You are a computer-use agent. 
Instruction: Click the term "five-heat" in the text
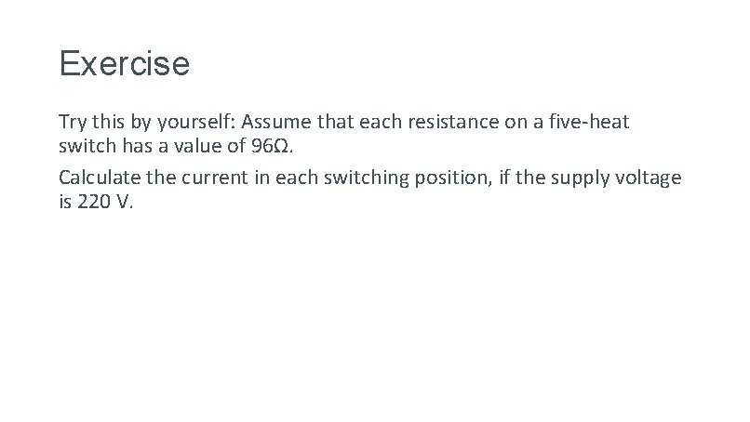588,122
